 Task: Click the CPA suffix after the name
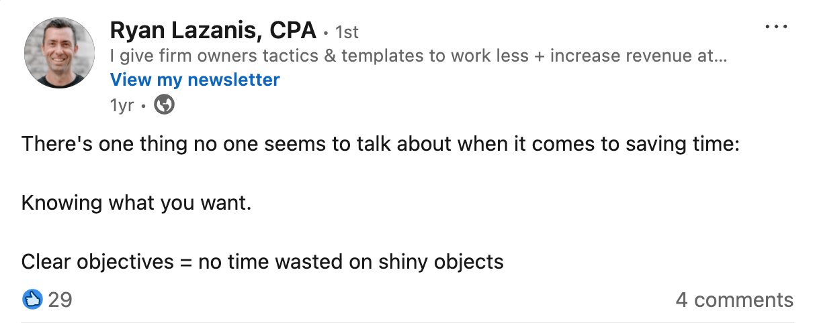click(x=292, y=30)
